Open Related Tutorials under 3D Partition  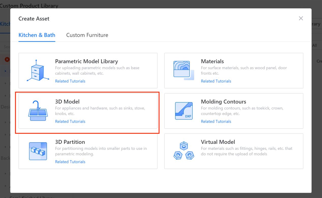coord(70,162)
